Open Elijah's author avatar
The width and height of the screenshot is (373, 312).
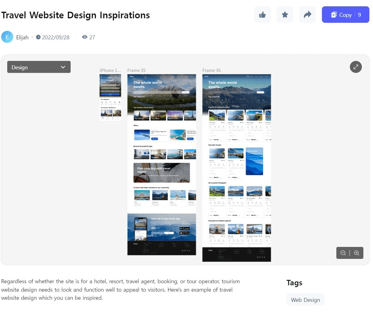coord(7,37)
